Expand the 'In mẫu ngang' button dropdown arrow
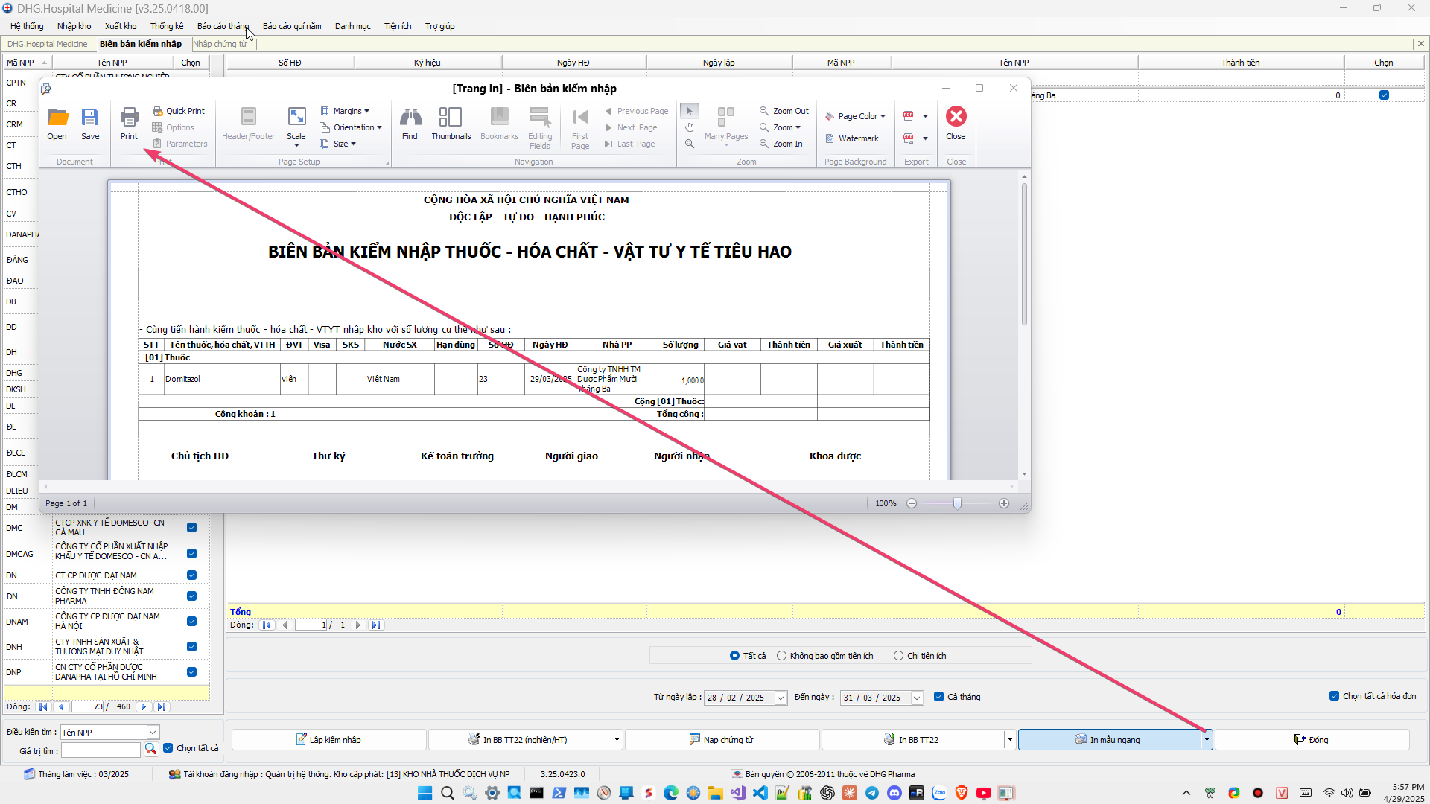The height and width of the screenshot is (804, 1430). point(1207,740)
